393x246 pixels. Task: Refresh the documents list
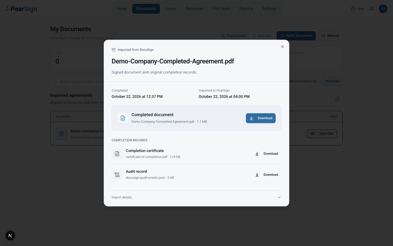point(330,36)
